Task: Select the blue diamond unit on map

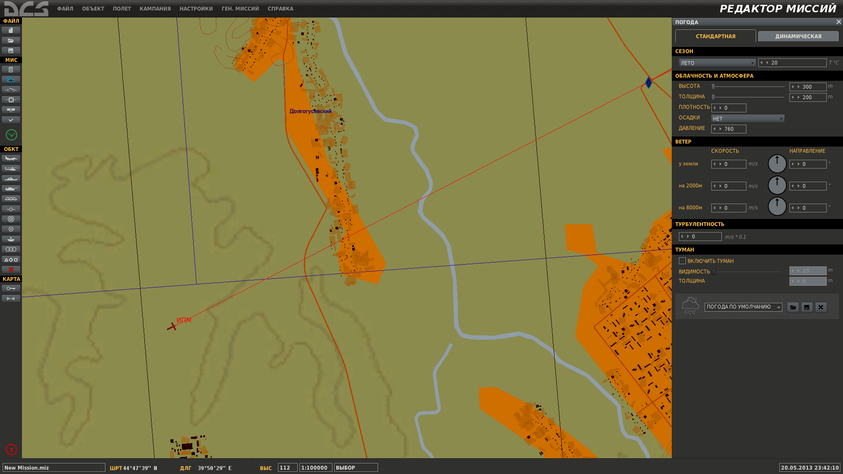Action: pos(648,83)
